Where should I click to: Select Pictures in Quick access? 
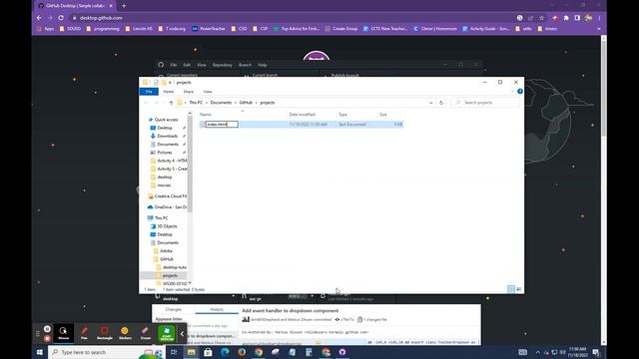point(164,153)
